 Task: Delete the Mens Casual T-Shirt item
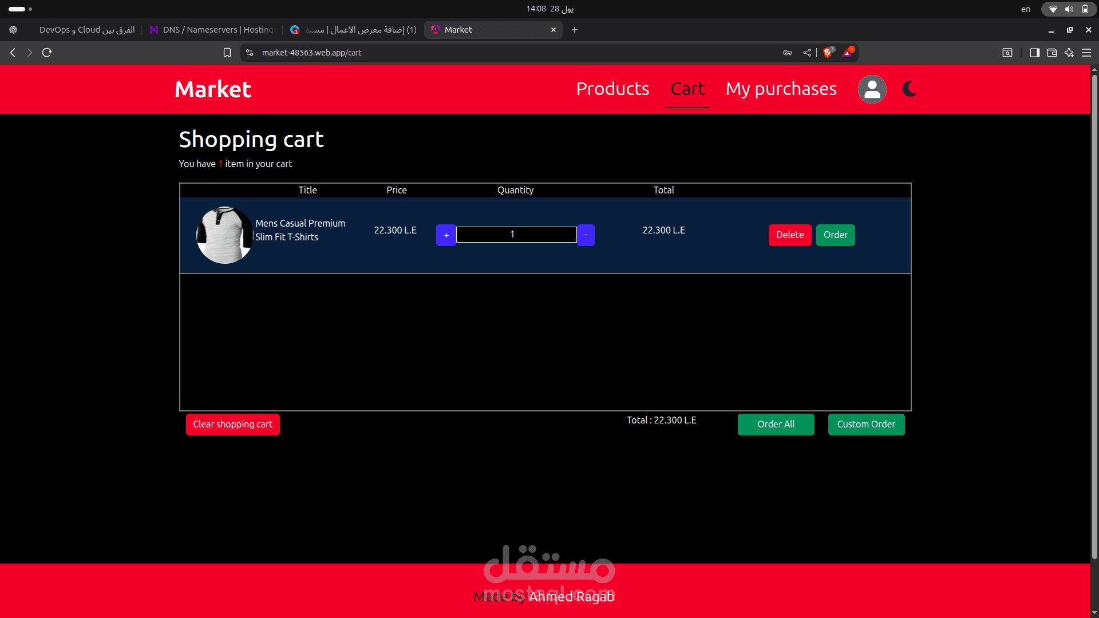tap(789, 235)
